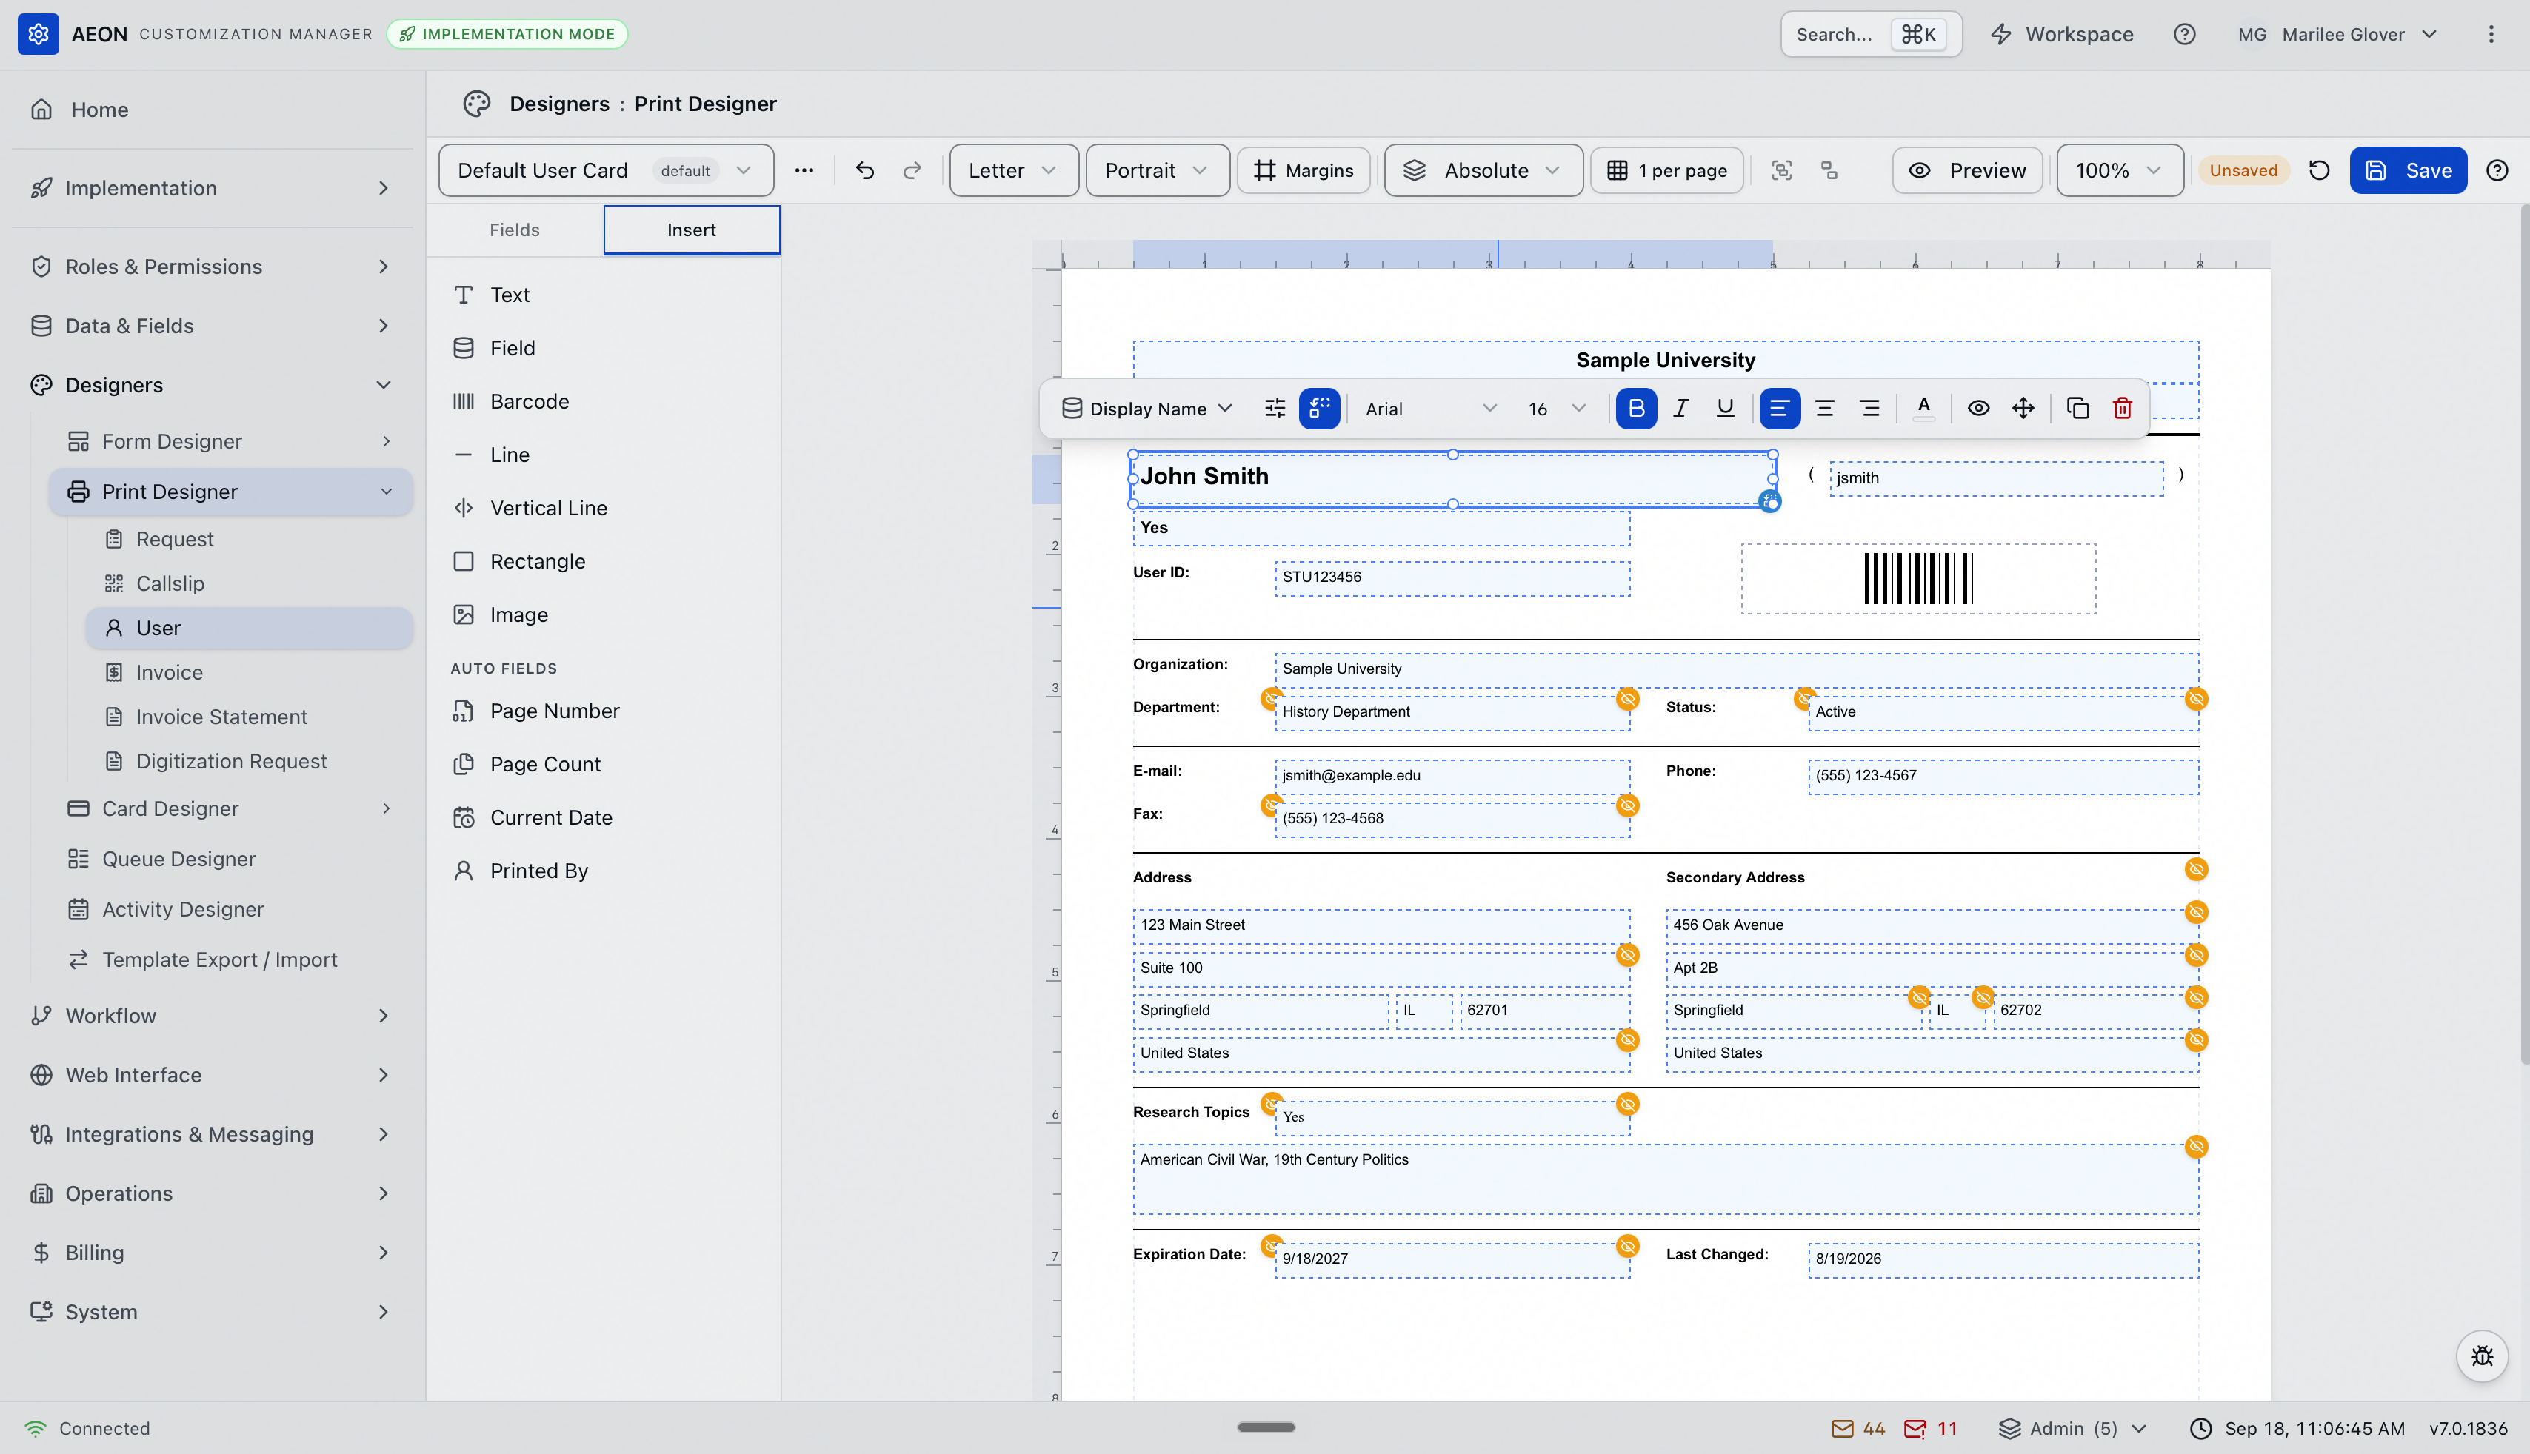Click the undo arrow icon
This screenshot has height=1454, width=2530.
[865, 171]
